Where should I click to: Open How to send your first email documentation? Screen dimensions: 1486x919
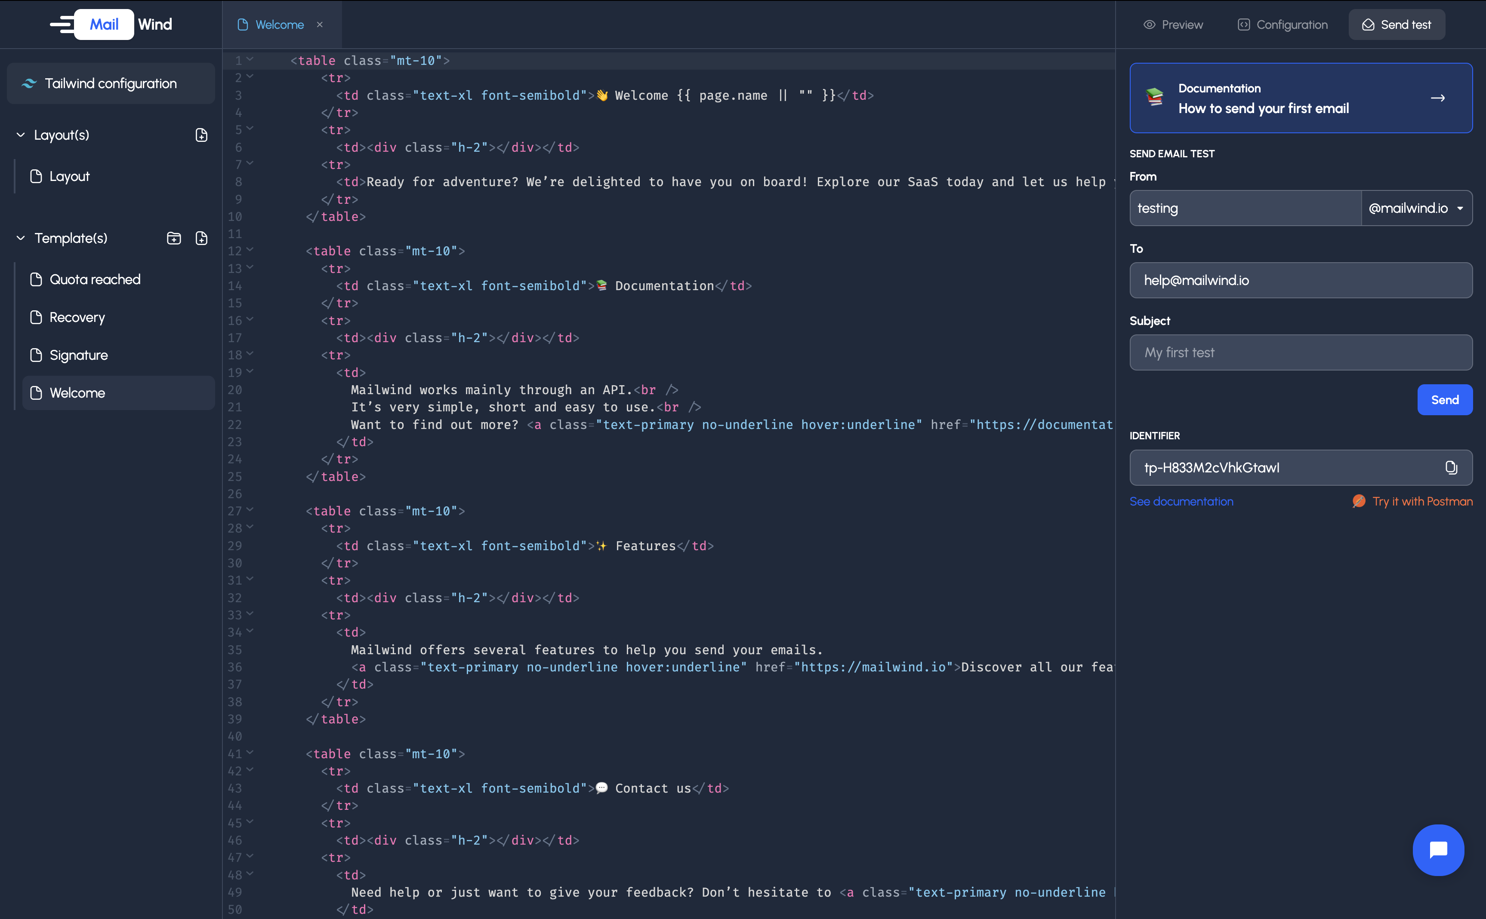point(1301,98)
